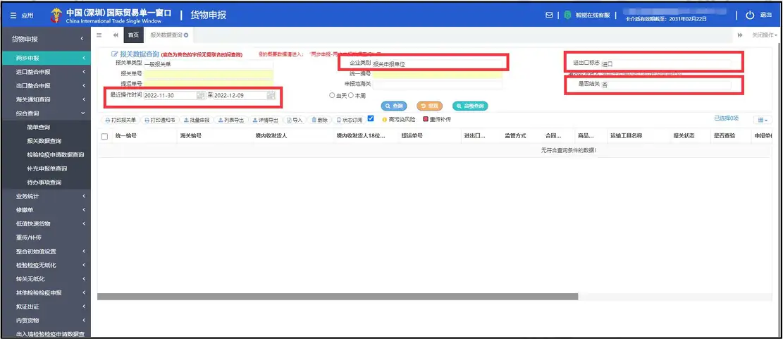Expand the 低值快速货物 menu
The width and height of the screenshot is (783, 339).
45,223
